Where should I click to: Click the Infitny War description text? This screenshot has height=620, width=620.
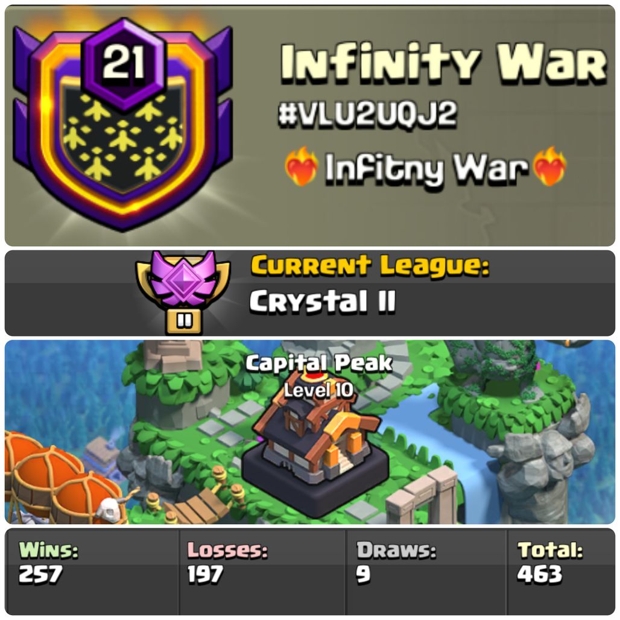[x=426, y=168]
